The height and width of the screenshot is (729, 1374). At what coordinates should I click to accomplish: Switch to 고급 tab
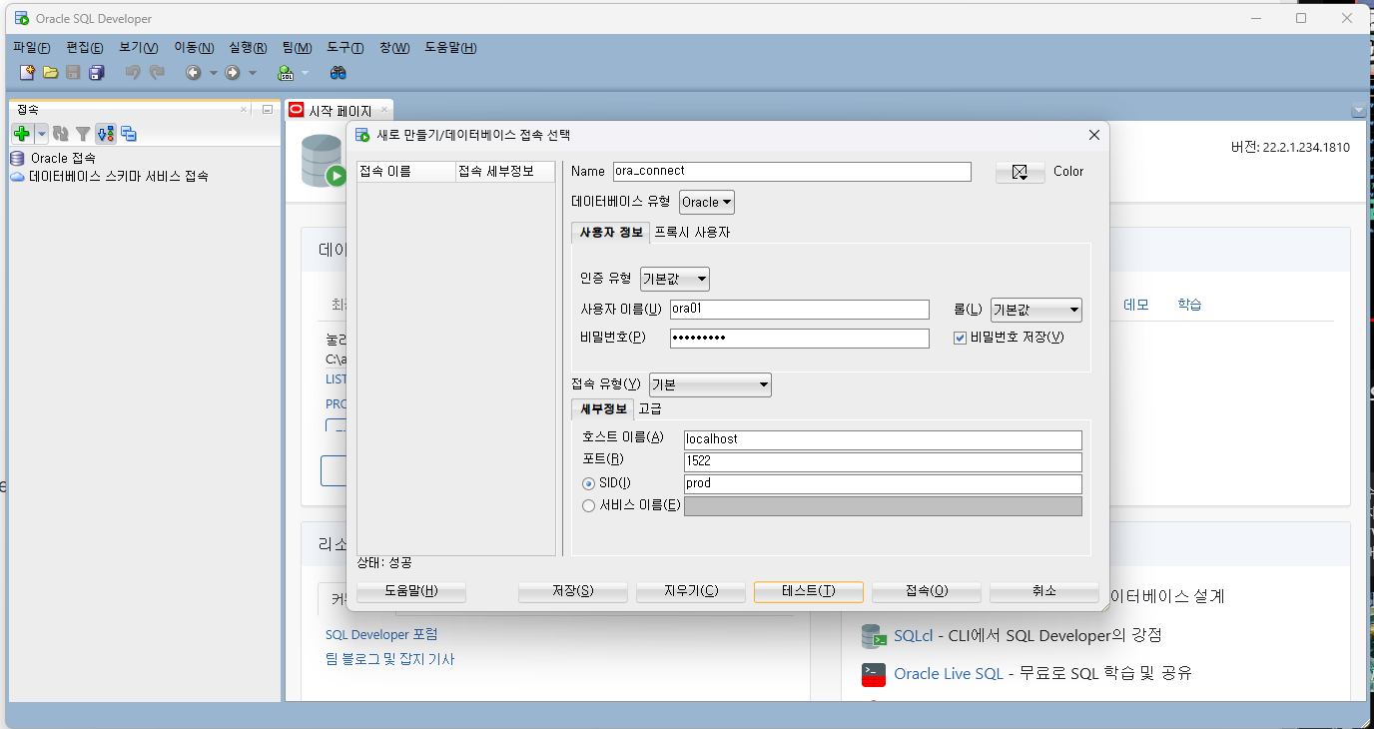[x=650, y=408]
